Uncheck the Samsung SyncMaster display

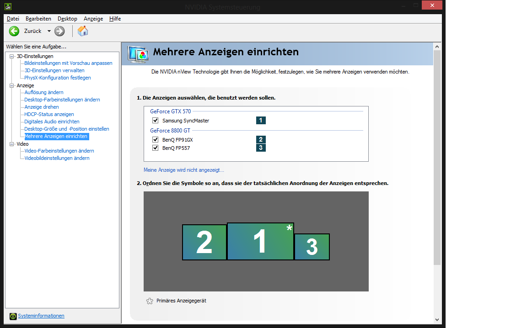coord(155,120)
